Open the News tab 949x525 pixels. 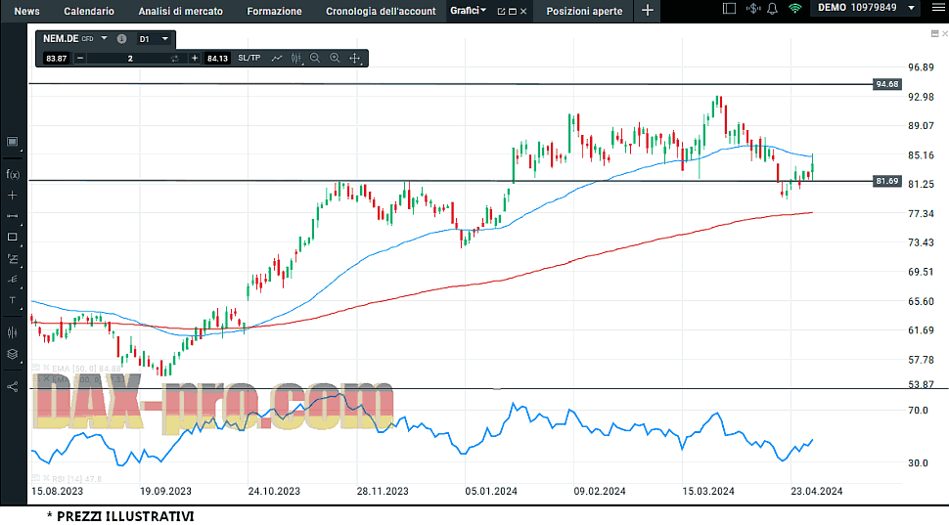pyautogui.click(x=26, y=11)
